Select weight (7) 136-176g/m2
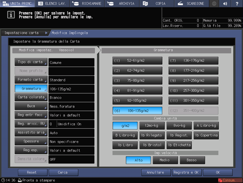 (x=193, y=61)
